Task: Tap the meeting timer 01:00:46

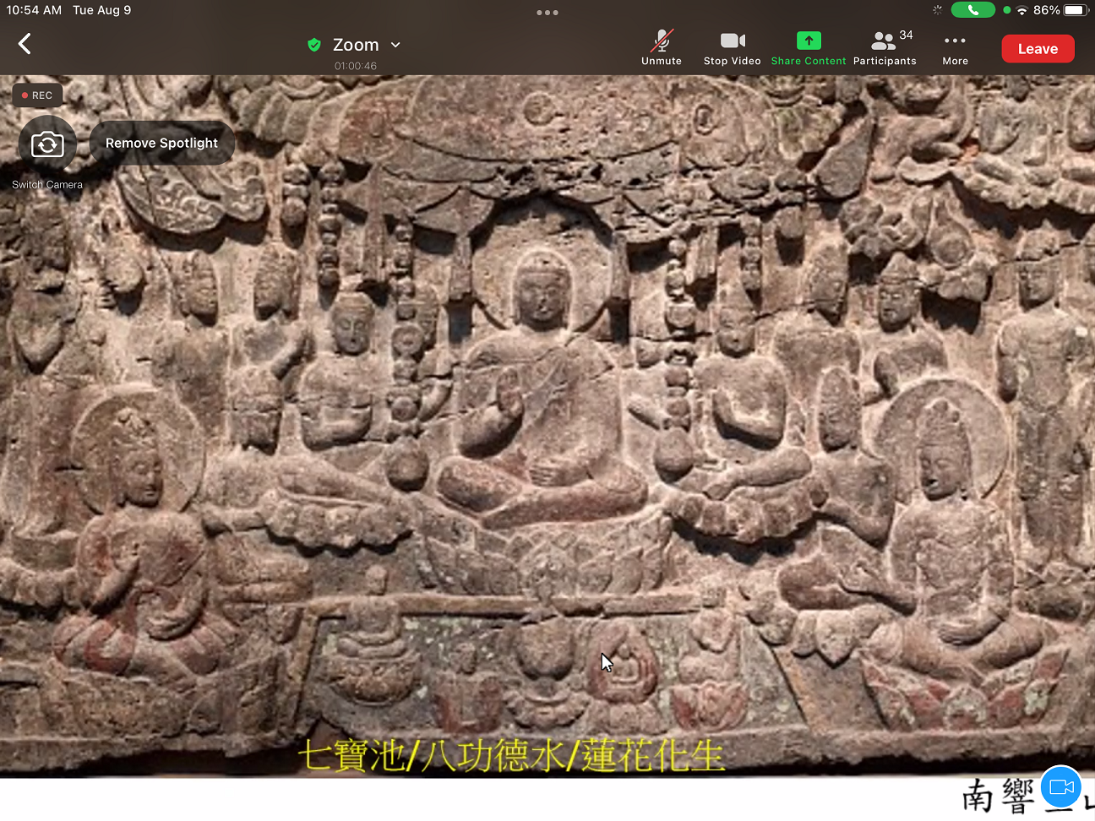Action: pos(356,66)
